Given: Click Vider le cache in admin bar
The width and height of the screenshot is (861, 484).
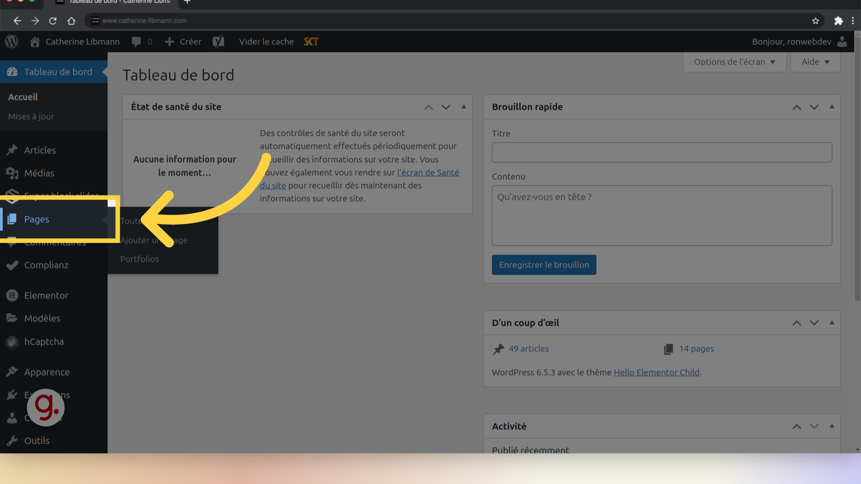Looking at the screenshot, I should 266,42.
